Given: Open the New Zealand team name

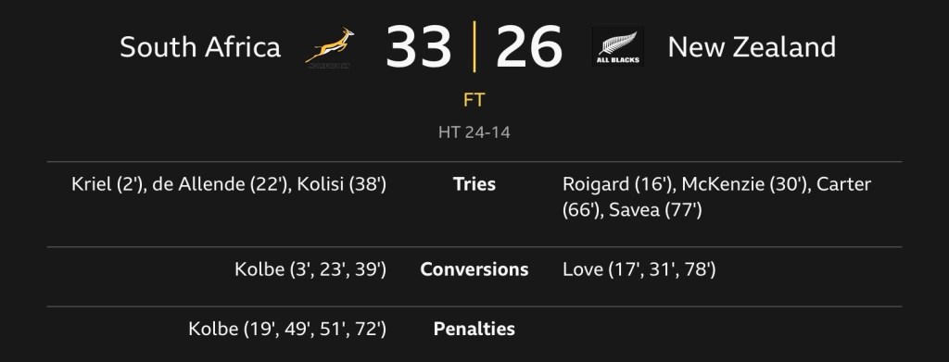Looking at the screenshot, I should [752, 47].
